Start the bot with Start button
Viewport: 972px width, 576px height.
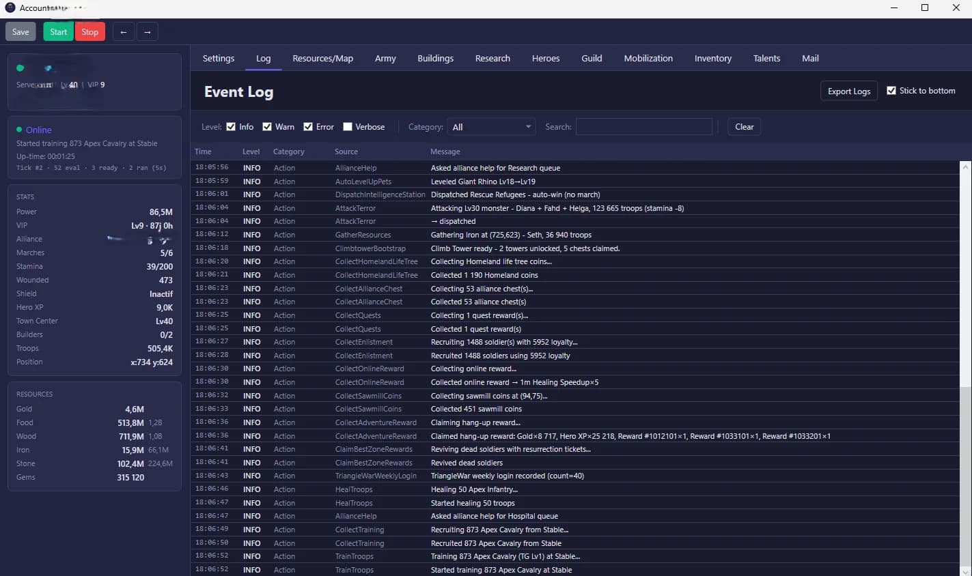click(59, 32)
